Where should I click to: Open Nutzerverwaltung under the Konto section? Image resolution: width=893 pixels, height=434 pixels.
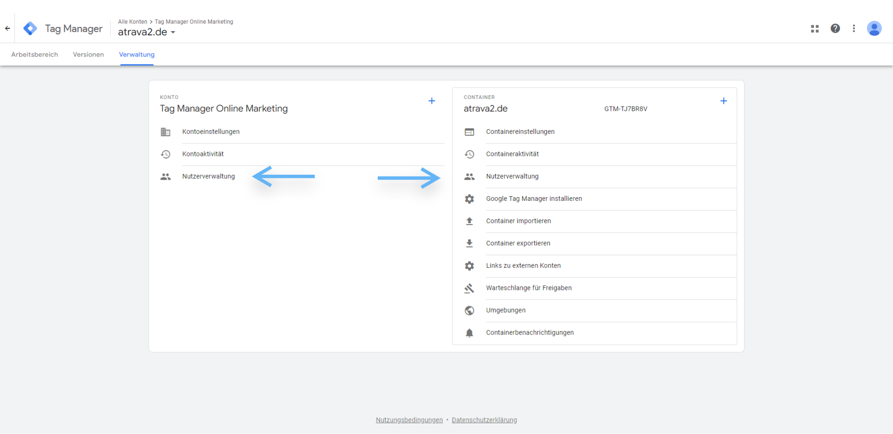tap(208, 176)
